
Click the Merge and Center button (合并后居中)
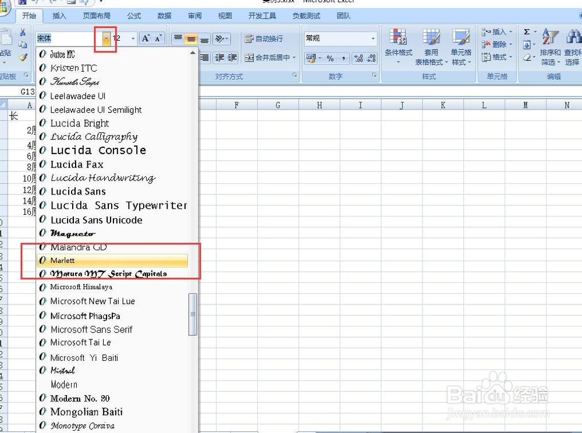click(x=267, y=58)
